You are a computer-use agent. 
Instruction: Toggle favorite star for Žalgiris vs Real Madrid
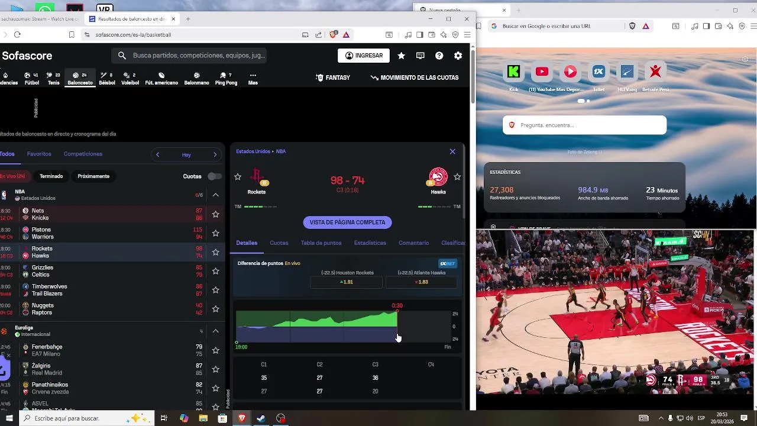pos(215,369)
